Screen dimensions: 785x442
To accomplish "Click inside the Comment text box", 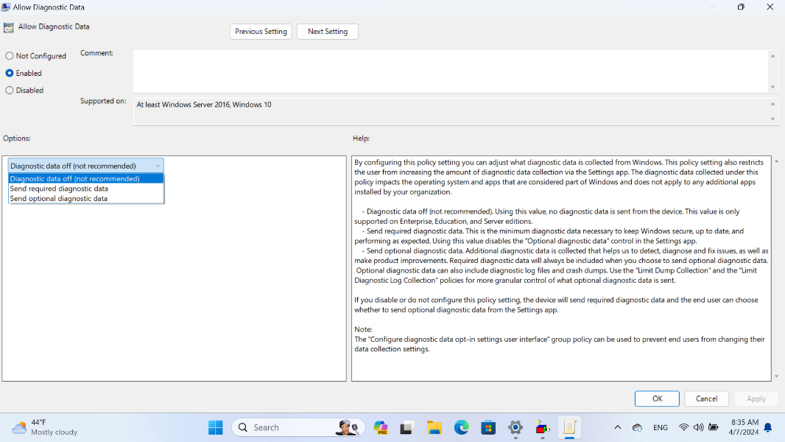I will tap(449, 71).
